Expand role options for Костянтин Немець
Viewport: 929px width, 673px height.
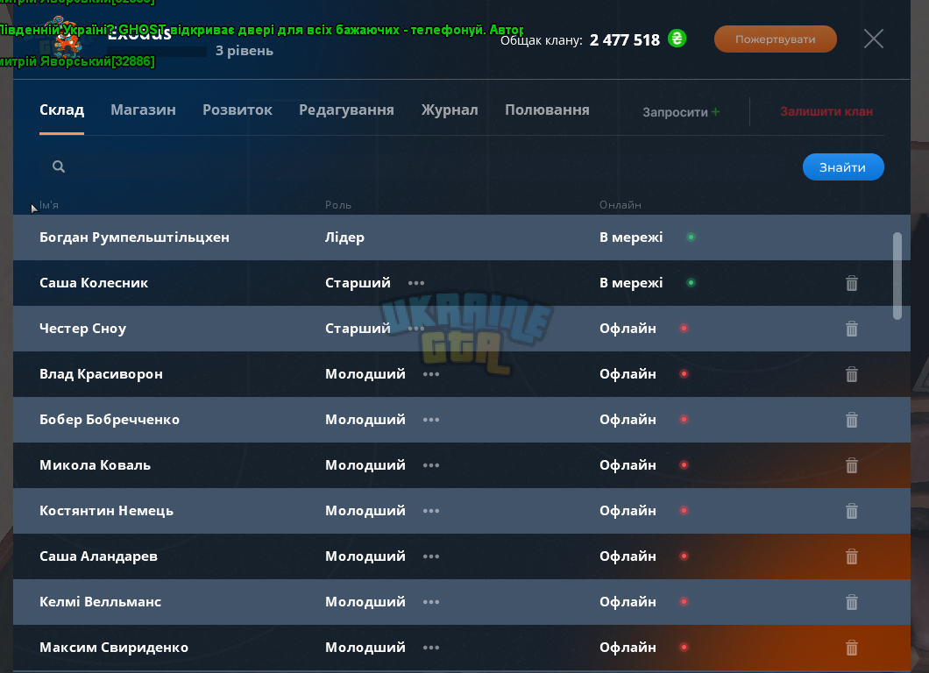430,511
